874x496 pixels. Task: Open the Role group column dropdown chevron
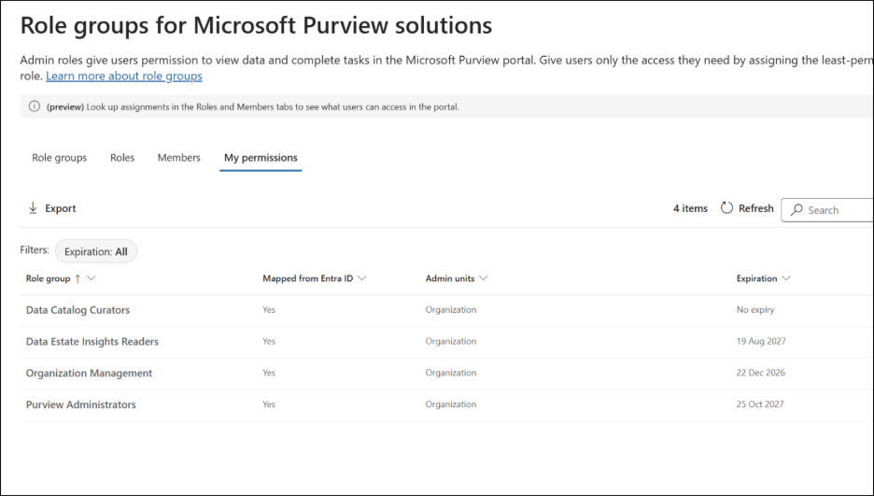[x=92, y=278]
